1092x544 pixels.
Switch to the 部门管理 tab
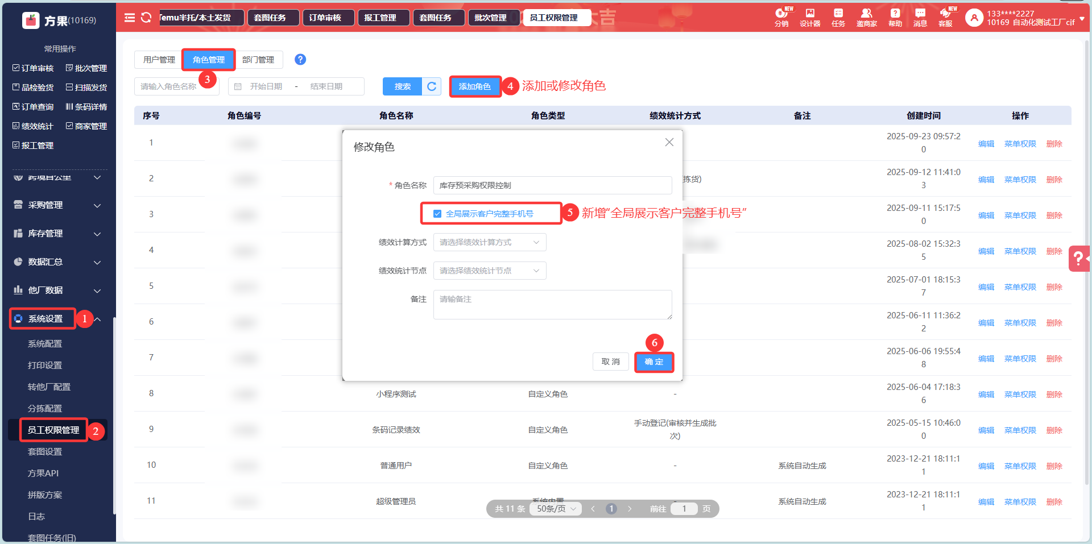tap(258, 60)
